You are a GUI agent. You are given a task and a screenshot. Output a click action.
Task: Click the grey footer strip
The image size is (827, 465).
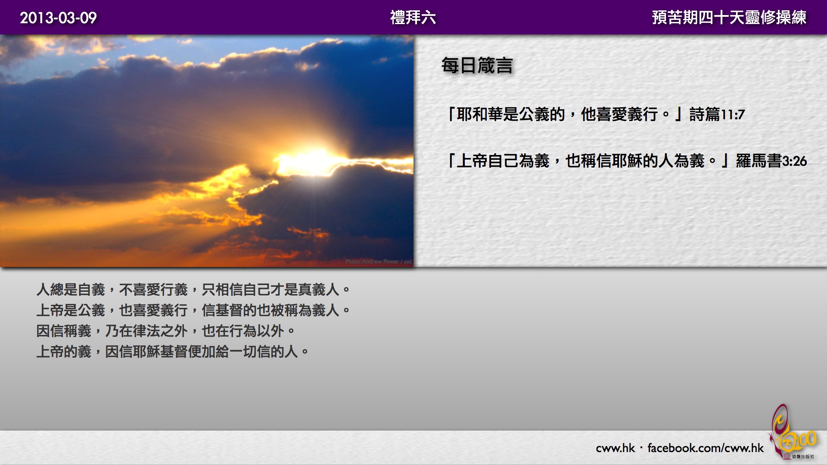302,448
